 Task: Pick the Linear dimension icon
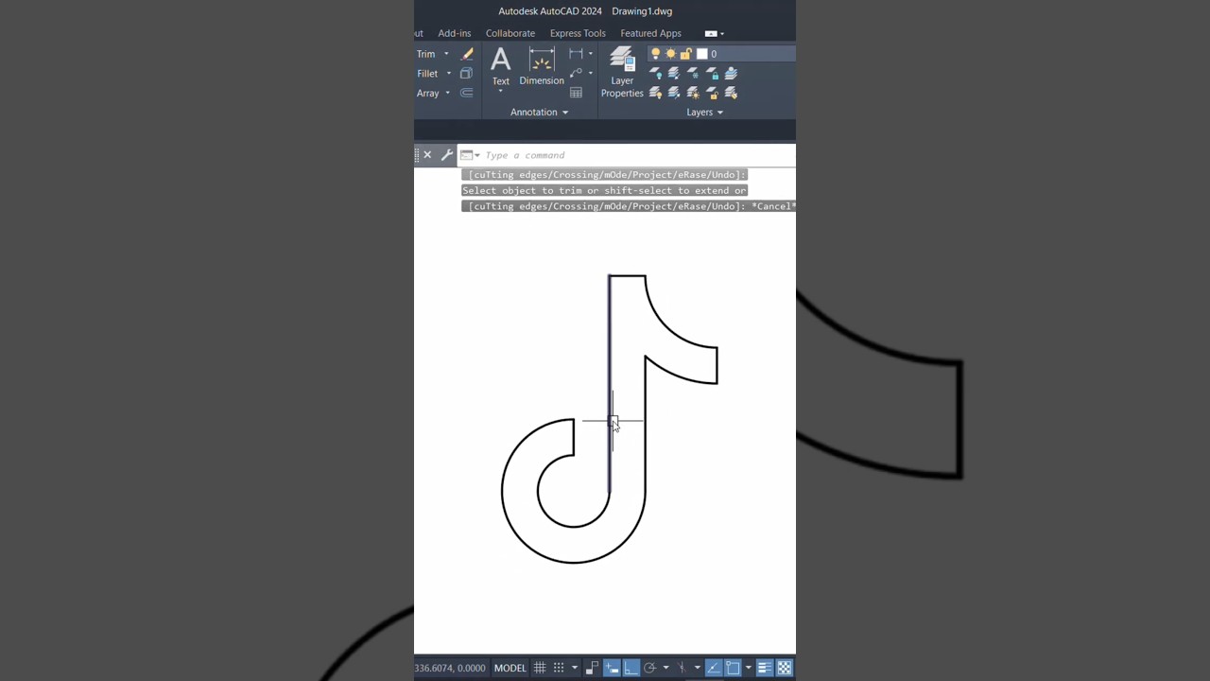tap(576, 53)
